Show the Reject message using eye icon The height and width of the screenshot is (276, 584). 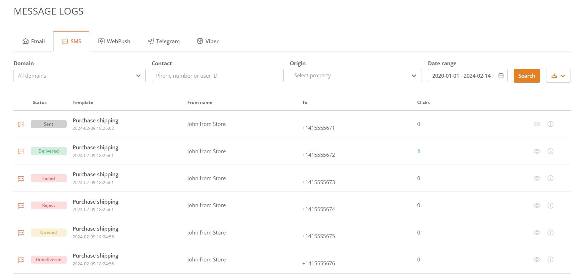tap(537, 205)
